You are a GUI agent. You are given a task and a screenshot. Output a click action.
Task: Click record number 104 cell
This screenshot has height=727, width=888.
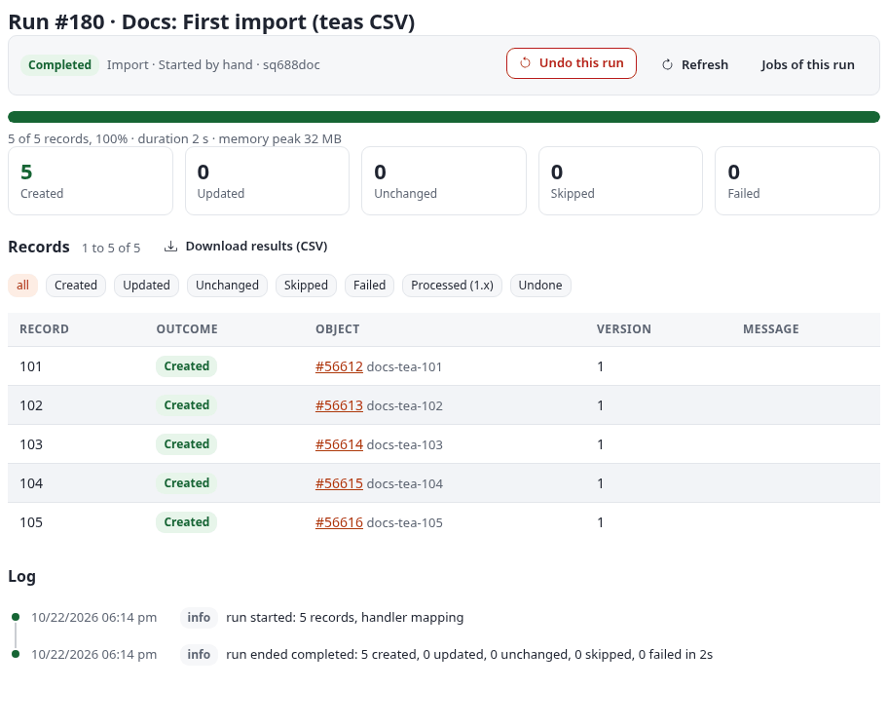(x=31, y=484)
